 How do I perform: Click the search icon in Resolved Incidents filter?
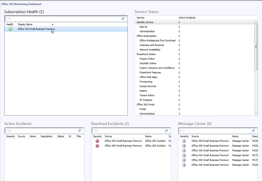point(166,131)
